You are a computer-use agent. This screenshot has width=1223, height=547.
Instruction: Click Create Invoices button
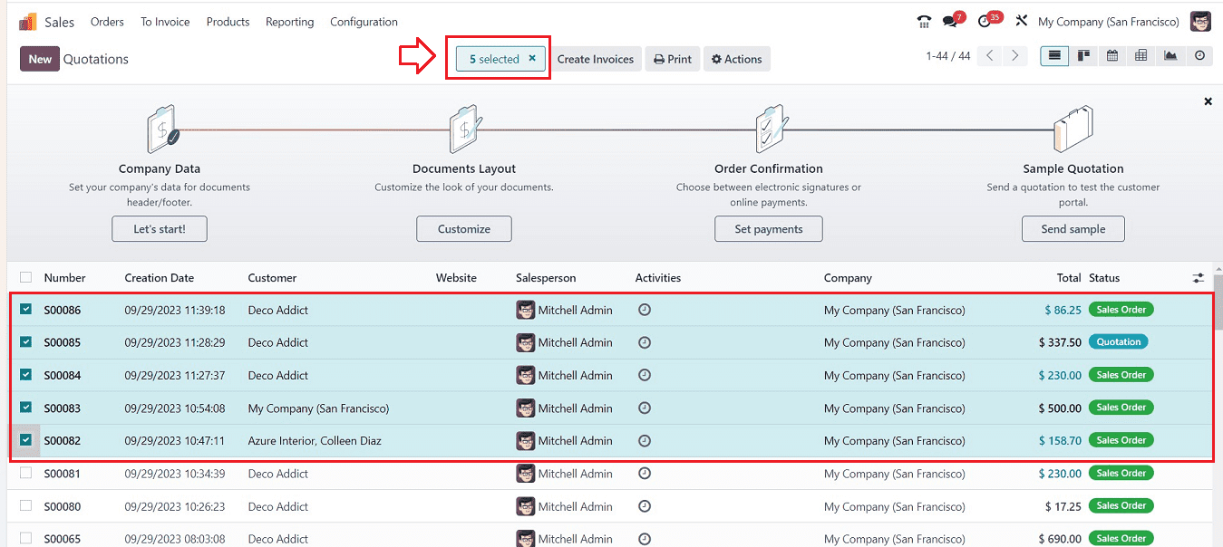[596, 59]
